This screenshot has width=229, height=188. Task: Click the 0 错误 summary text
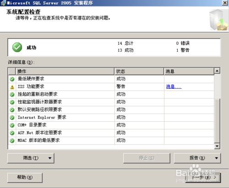coord(183,43)
